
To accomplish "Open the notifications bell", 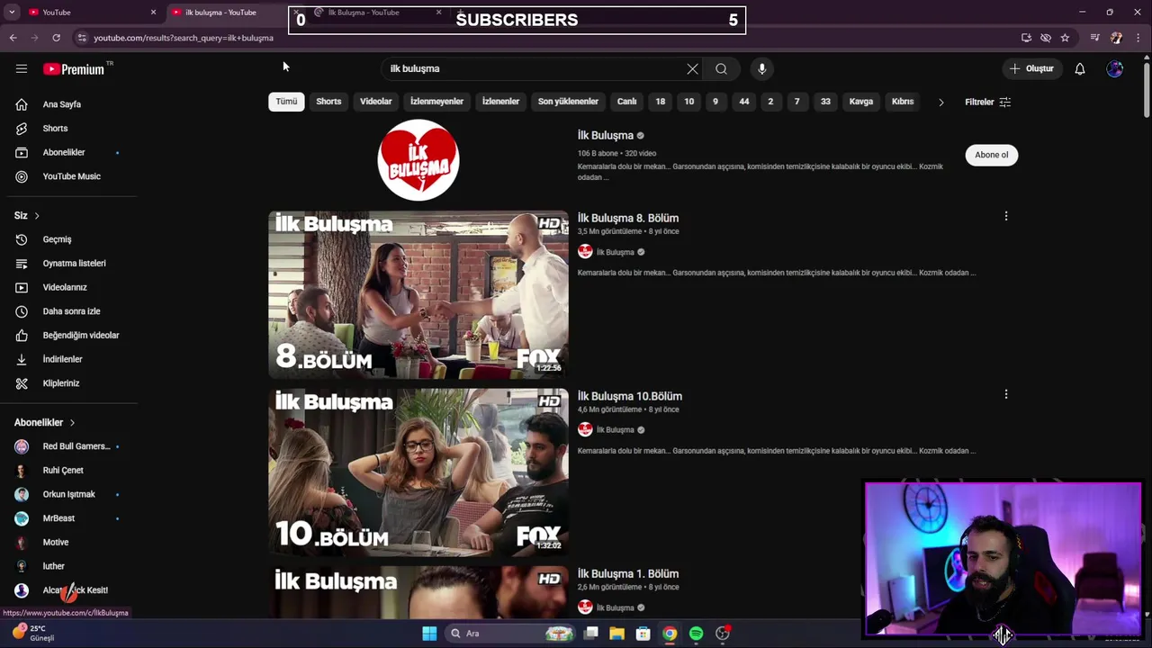I will pos(1080,68).
